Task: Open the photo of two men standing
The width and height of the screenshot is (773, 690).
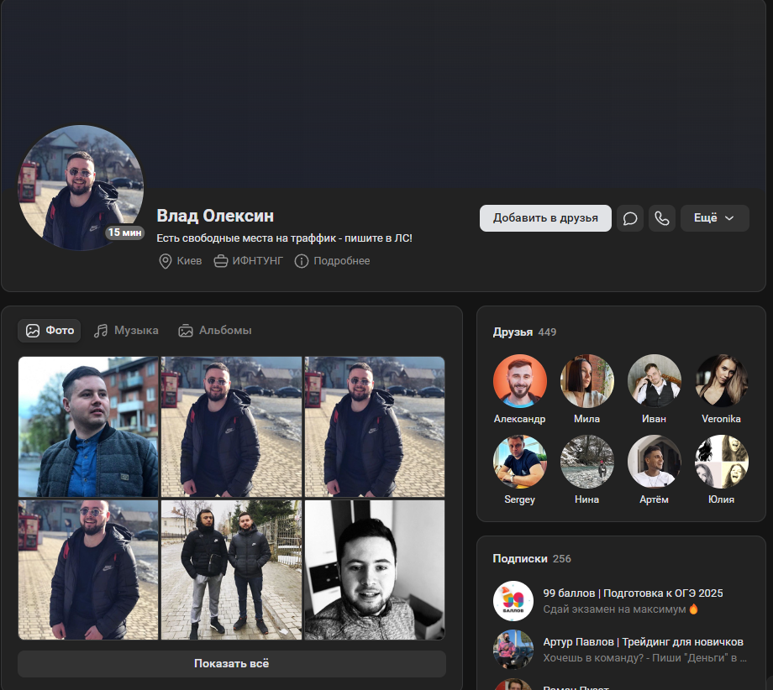Action: (231, 570)
